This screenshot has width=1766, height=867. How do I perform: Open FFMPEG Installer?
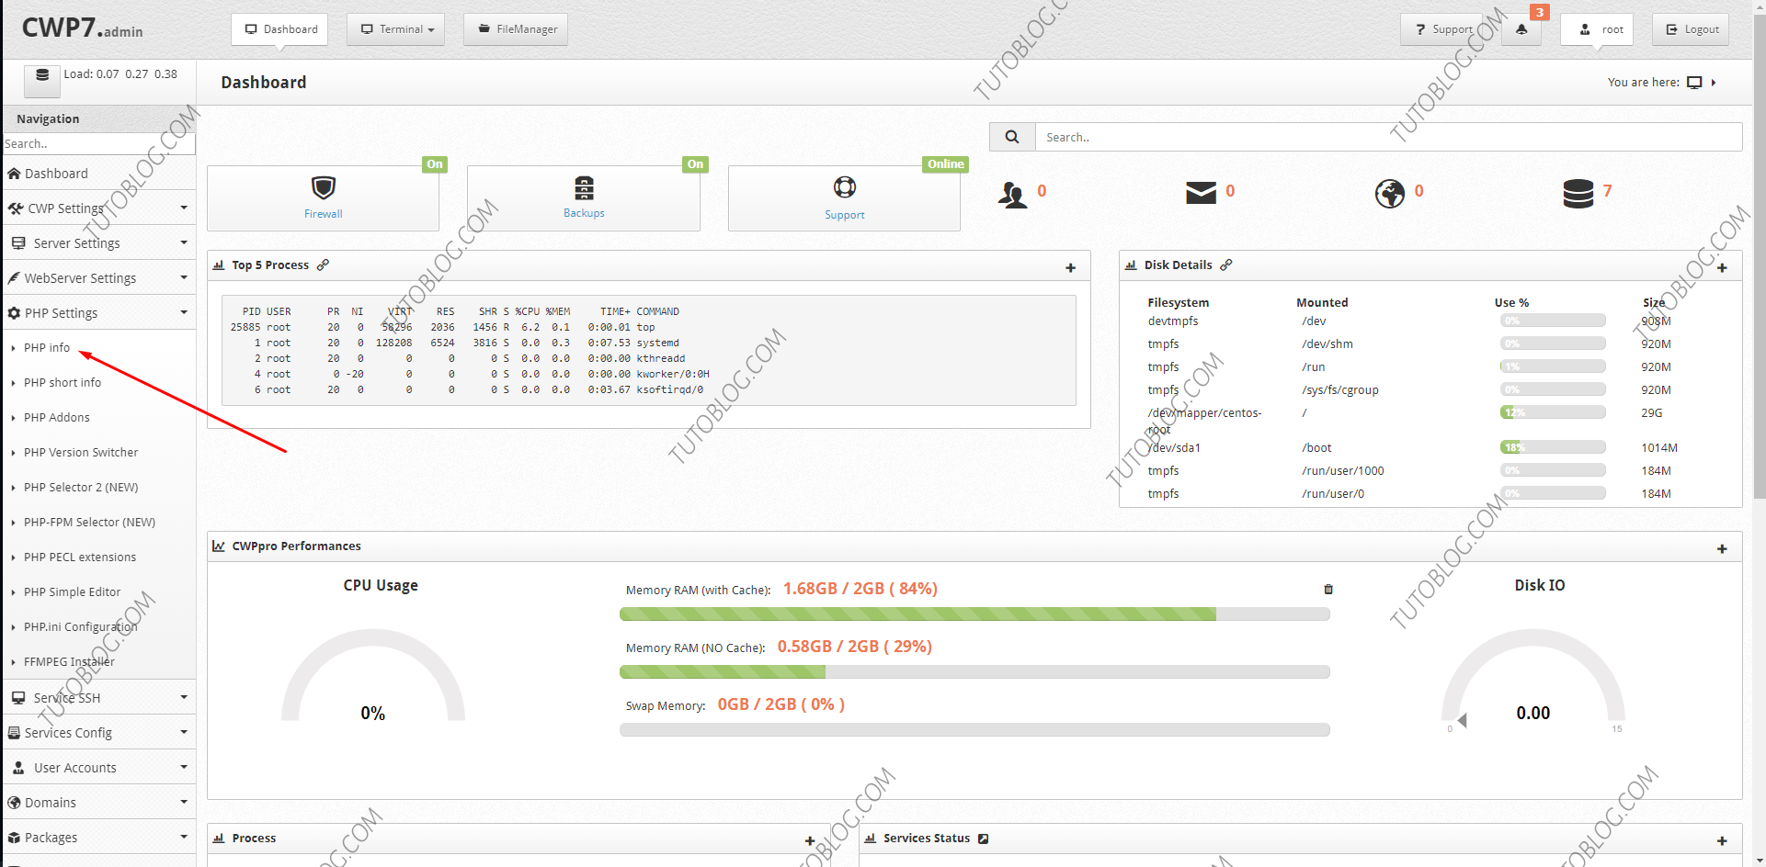point(69,662)
